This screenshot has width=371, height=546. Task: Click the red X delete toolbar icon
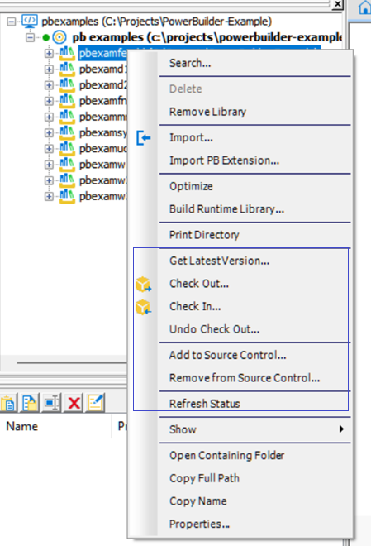click(74, 403)
